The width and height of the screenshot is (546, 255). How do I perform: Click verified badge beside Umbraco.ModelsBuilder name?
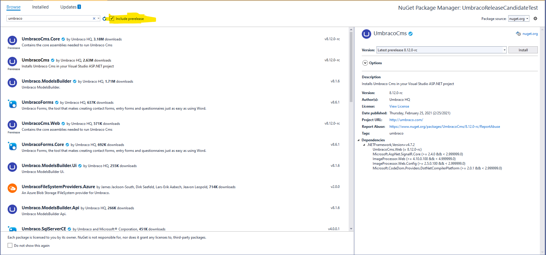[74, 81]
